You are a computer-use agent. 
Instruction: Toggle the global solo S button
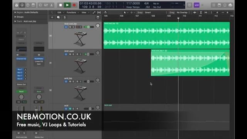64,17
